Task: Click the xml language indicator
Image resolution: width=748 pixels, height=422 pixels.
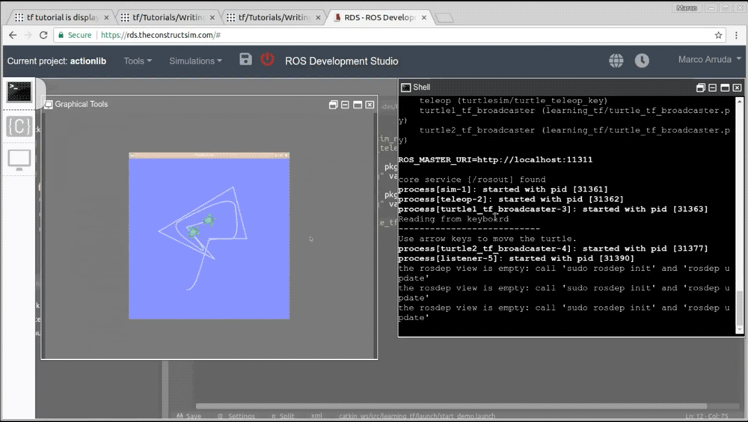Action: (x=316, y=416)
